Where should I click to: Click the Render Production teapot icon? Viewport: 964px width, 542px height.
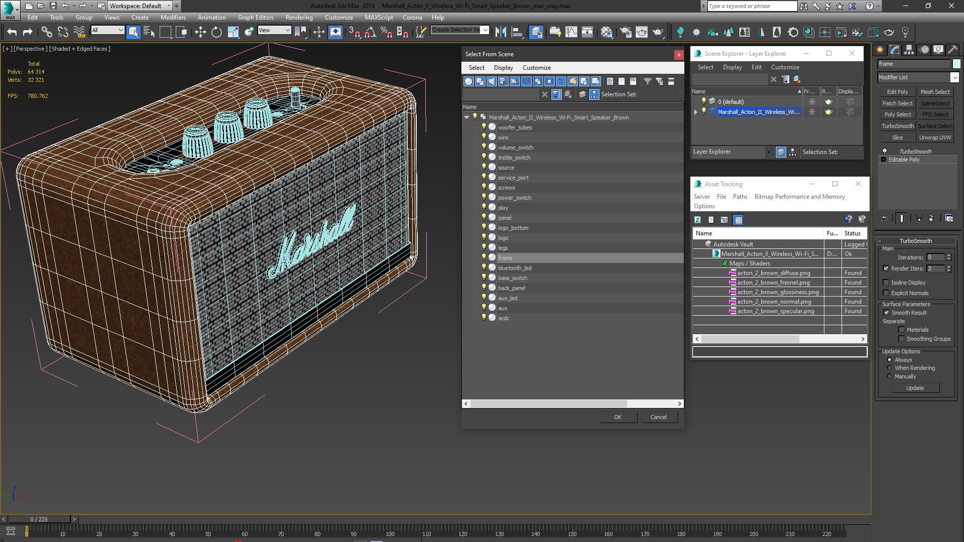(x=657, y=32)
